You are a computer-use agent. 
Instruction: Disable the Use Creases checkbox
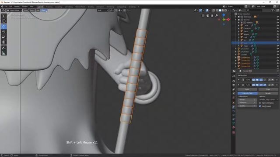[x=260, y=106]
